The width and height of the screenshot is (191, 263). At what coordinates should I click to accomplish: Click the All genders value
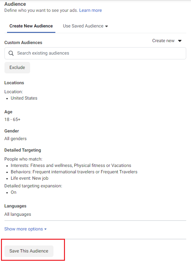point(15,139)
